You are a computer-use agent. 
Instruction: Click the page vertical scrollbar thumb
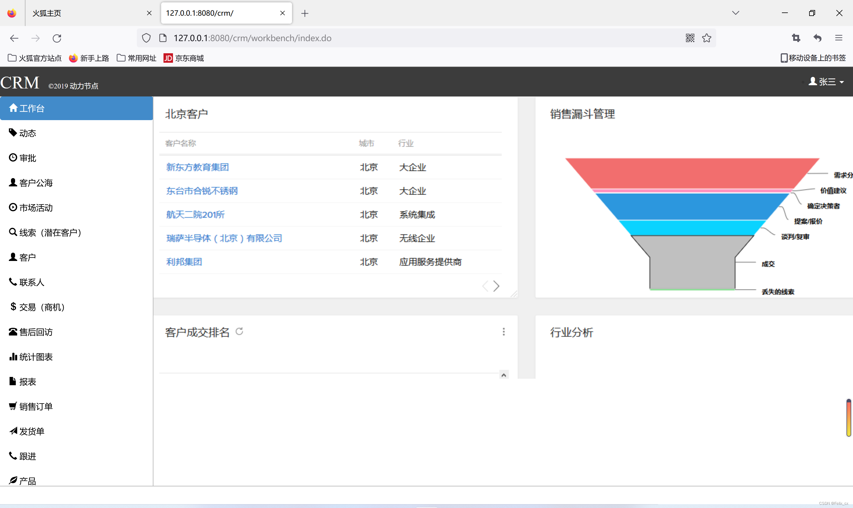click(849, 418)
